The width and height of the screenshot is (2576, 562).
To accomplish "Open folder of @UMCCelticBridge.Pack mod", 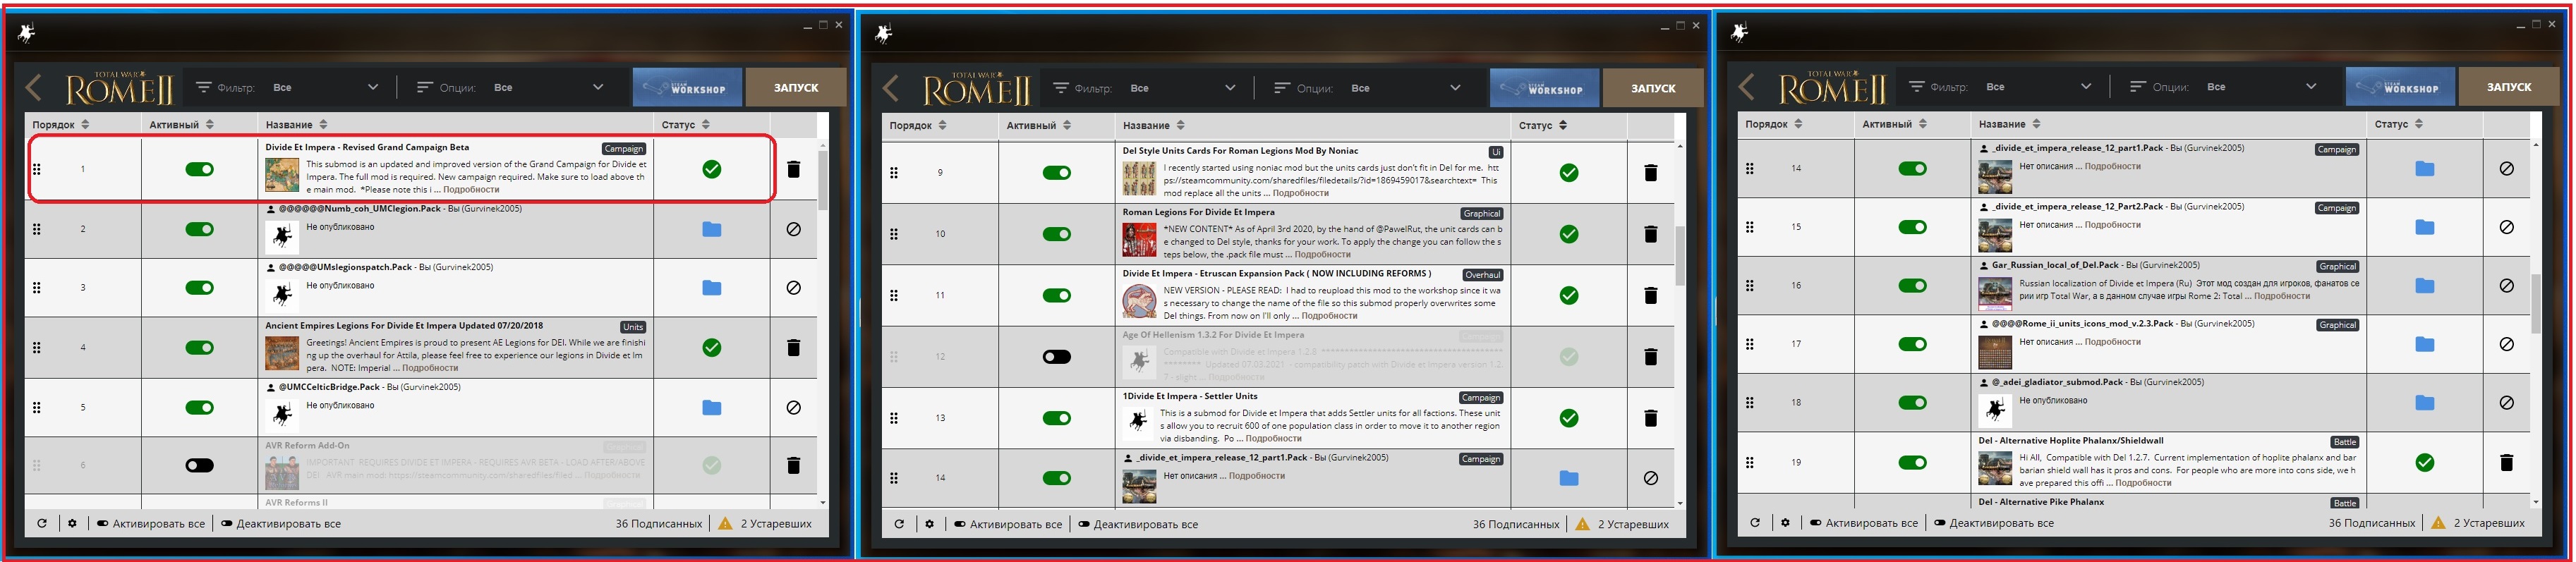I will [x=711, y=408].
